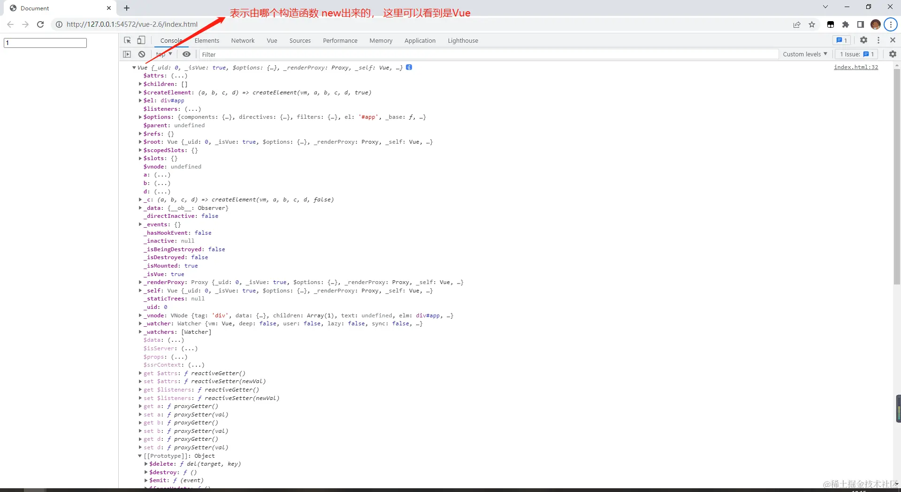
Task: Open a new browser tab
Action: click(x=127, y=8)
